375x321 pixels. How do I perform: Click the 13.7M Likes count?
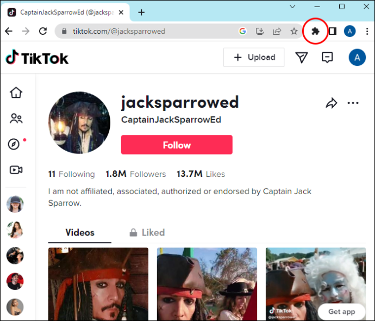201,174
